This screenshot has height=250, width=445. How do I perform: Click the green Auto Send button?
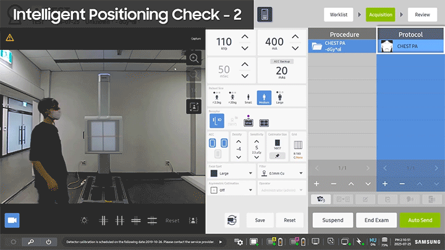coord(420,220)
